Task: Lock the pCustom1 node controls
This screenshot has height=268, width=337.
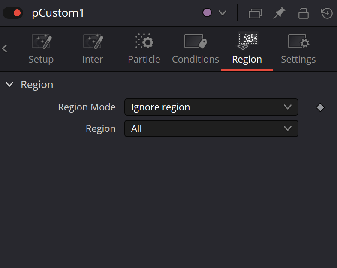Action: pos(303,13)
